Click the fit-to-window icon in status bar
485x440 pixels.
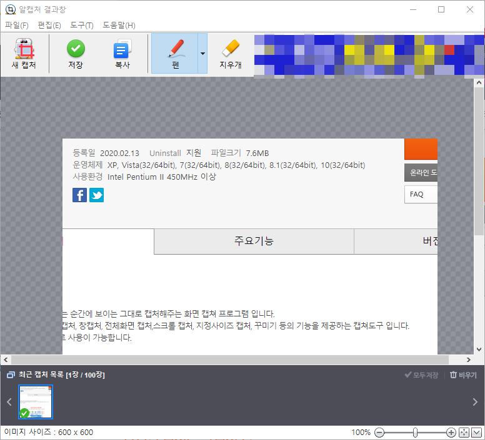(464, 433)
